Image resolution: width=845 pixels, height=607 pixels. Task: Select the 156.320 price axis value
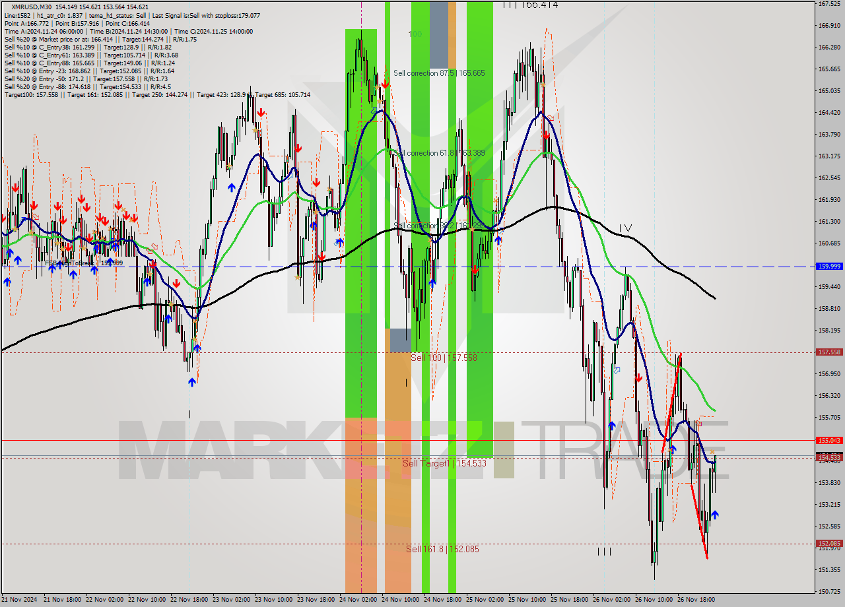829,396
